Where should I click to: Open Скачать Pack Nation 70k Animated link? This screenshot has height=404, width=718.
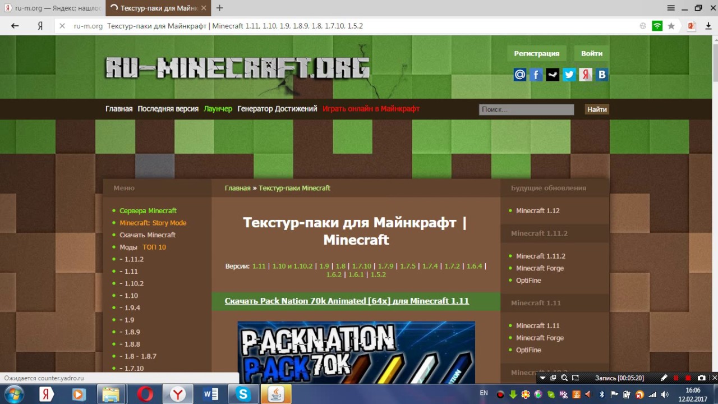(x=347, y=301)
